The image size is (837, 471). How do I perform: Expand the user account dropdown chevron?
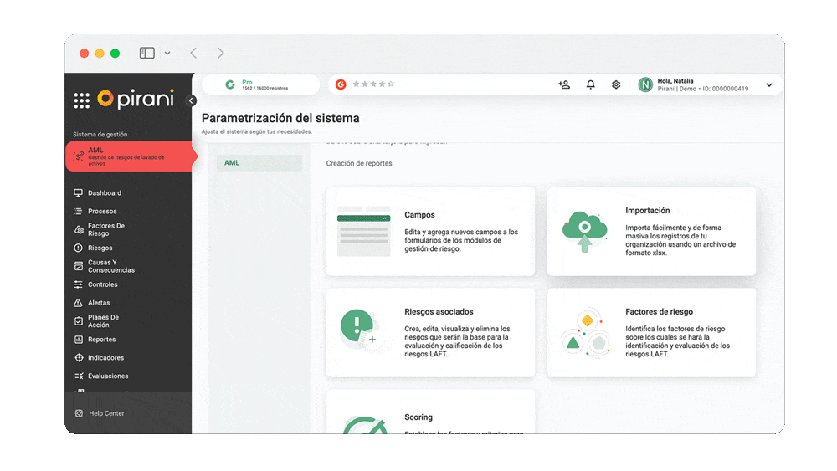tap(768, 84)
